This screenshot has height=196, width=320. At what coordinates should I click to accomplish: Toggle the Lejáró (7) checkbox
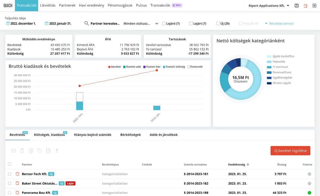point(164,23)
